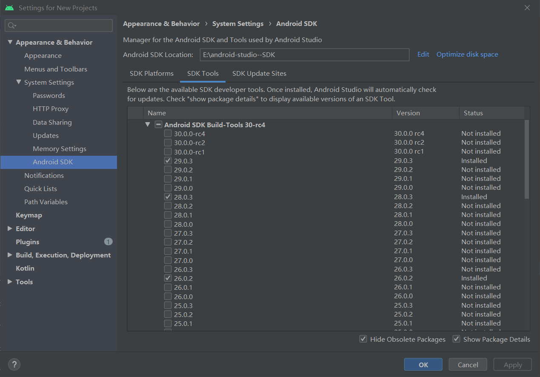Viewport: 540px width, 377px height.
Task: Collapse Appearance & Behavior section arrow
Action: click(x=10, y=42)
